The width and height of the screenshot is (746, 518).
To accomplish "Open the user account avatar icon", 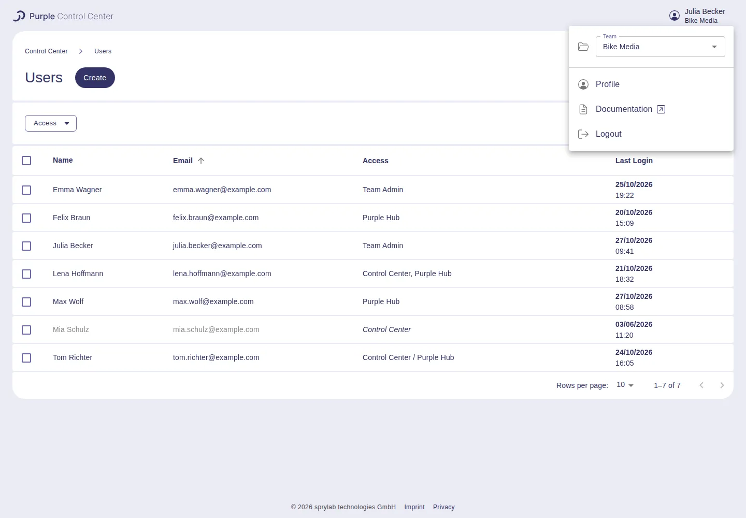I will coord(675,16).
